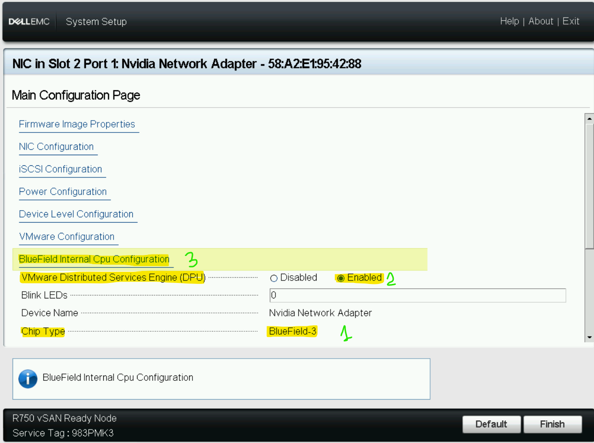594x443 pixels.
Task: Open About in the top bar
Action: coord(541,21)
